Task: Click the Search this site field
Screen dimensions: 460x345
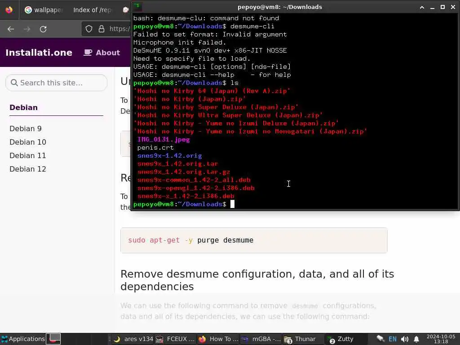Action: (x=56, y=83)
